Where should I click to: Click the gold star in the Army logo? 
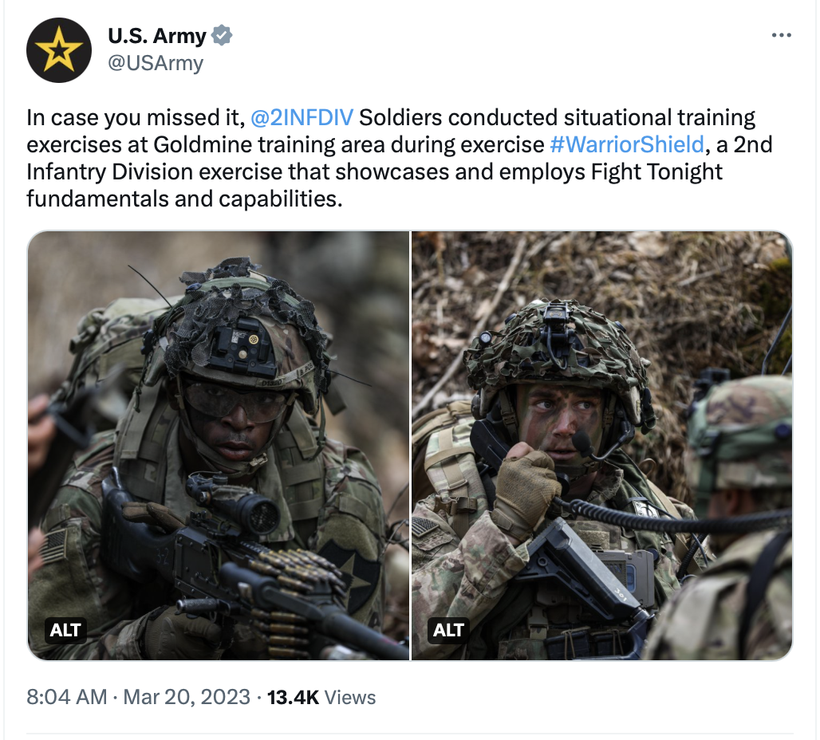(x=59, y=49)
